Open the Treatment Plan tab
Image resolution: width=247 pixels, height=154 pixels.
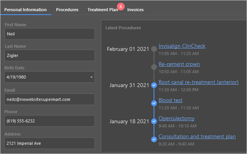pos(102,10)
